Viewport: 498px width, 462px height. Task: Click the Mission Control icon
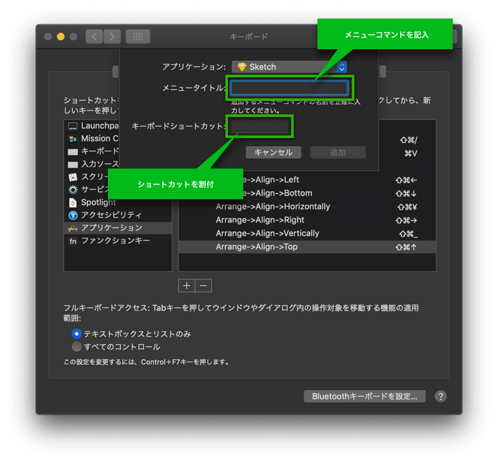[x=73, y=139]
